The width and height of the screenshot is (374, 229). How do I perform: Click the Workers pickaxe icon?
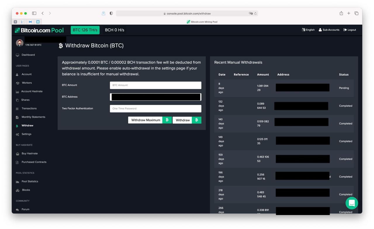[18, 83]
